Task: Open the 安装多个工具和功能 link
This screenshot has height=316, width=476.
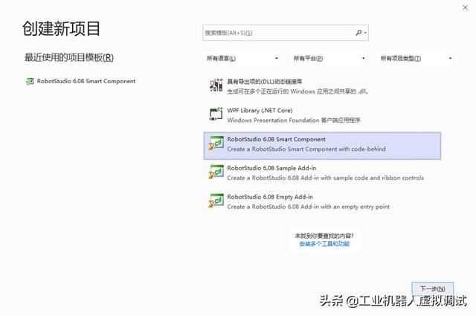Action: [x=324, y=244]
